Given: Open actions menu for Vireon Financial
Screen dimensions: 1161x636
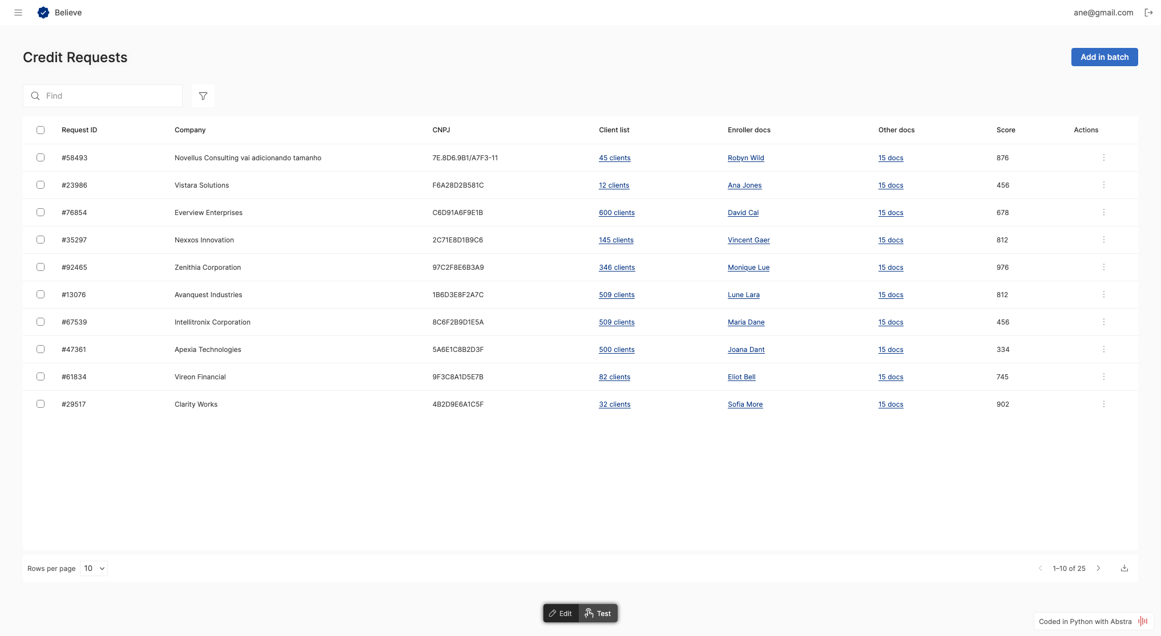Looking at the screenshot, I should tap(1104, 376).
